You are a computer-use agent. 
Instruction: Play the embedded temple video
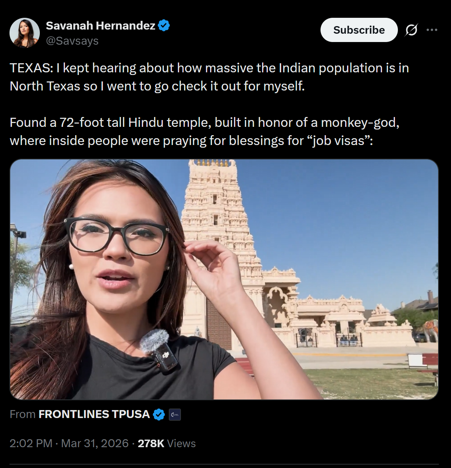click(x=224, y=279)
